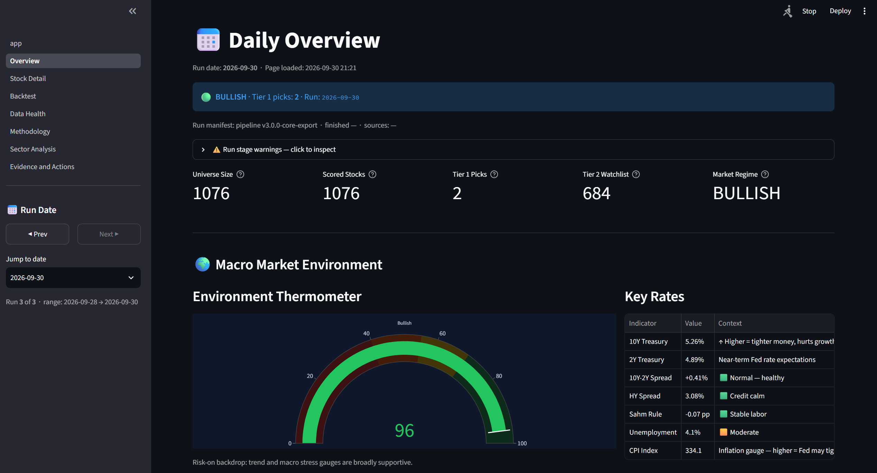This screenshot has width=877, height=473.
Task: Click the globe icon beside Macro Market Environment
Action: point(202,265)
